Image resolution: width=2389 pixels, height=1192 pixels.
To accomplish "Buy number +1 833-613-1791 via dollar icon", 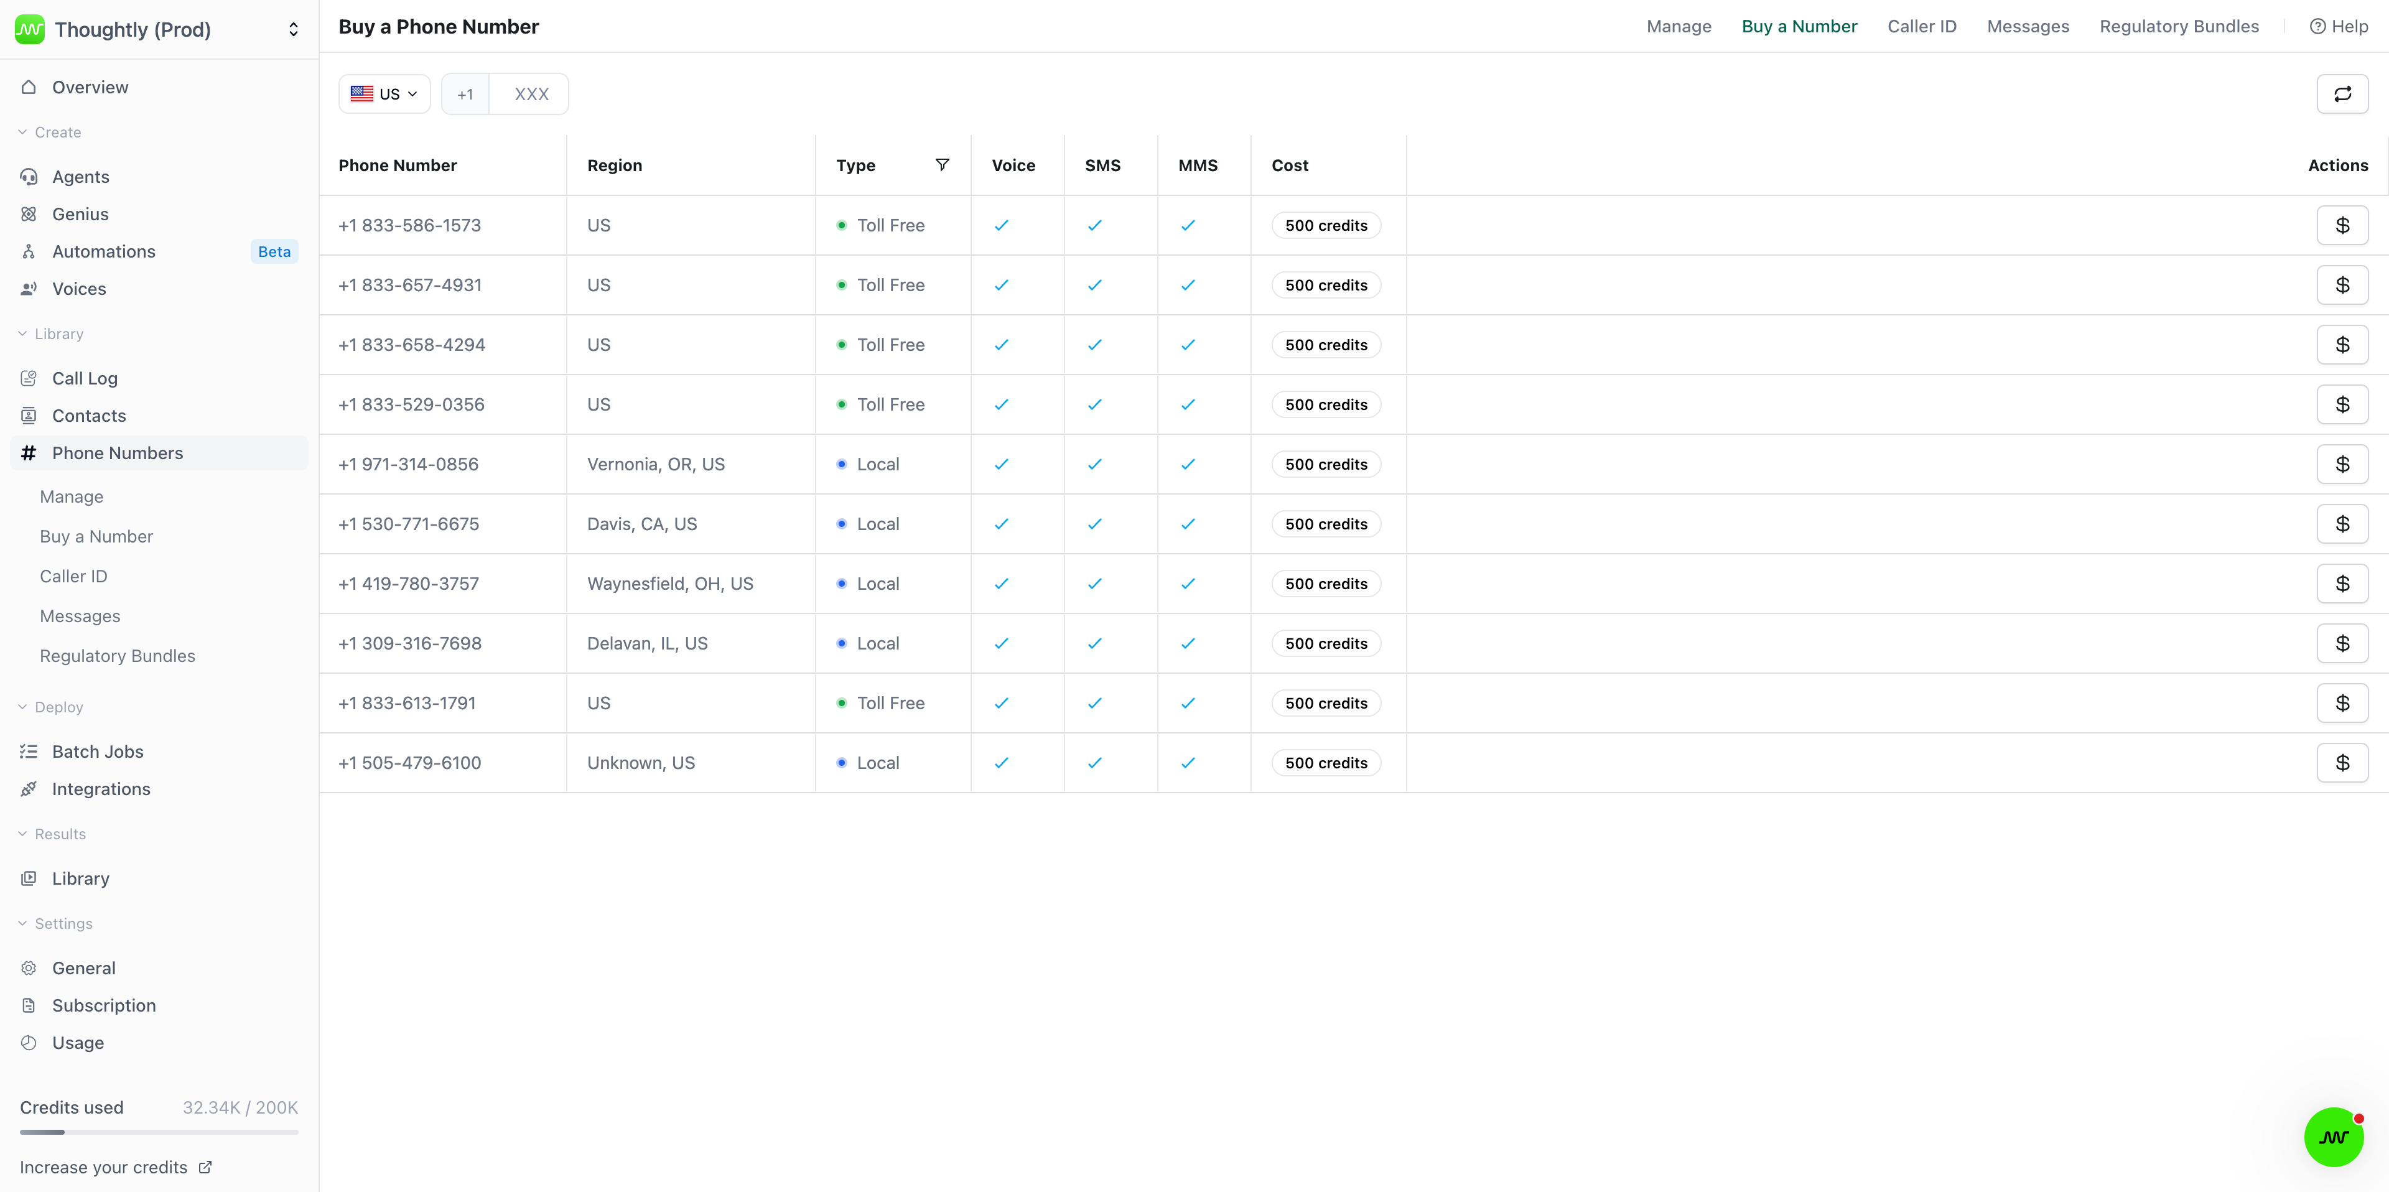I will tap(2342, 703).
